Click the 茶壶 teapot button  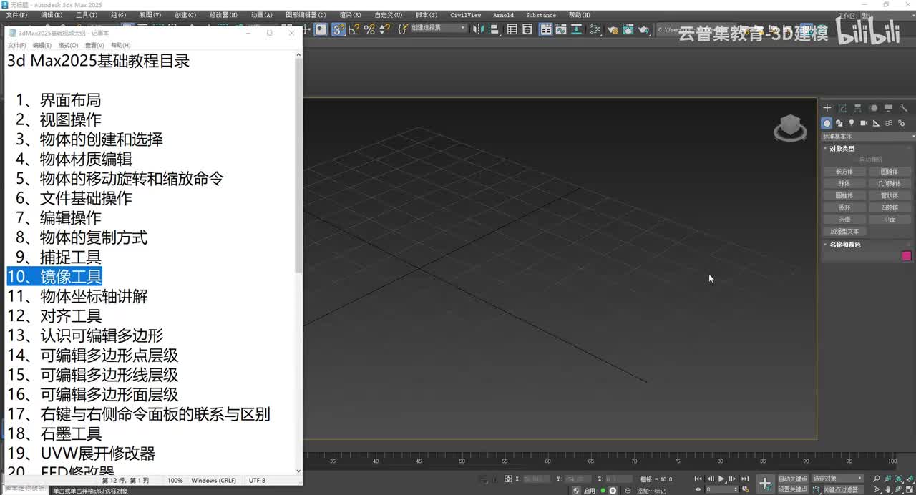(844, 220)
